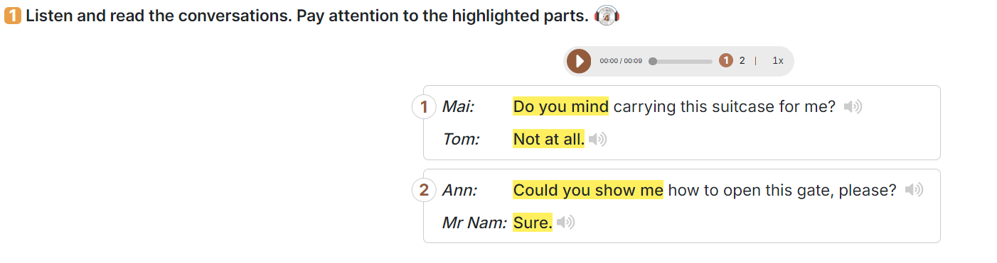Play Ann's line with its speaker icon

[x=914, y=190]
